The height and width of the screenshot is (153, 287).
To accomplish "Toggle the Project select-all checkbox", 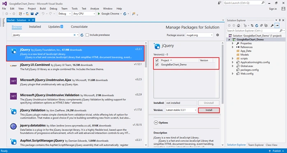I will (x=157, y=60).
